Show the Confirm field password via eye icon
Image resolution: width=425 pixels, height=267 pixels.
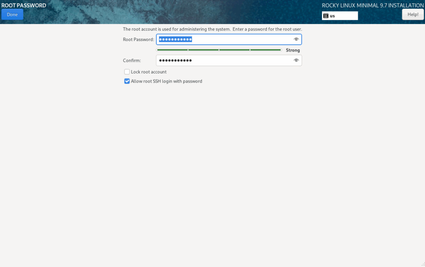click(296, 60)
